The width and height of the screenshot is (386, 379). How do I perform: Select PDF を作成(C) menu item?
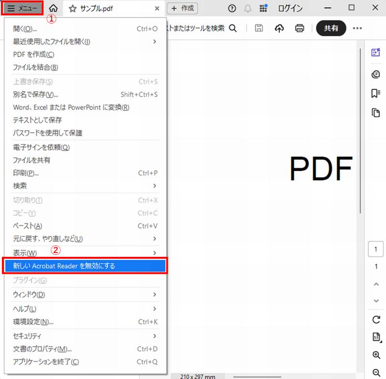pyautogui.click(x=85, y=55)
